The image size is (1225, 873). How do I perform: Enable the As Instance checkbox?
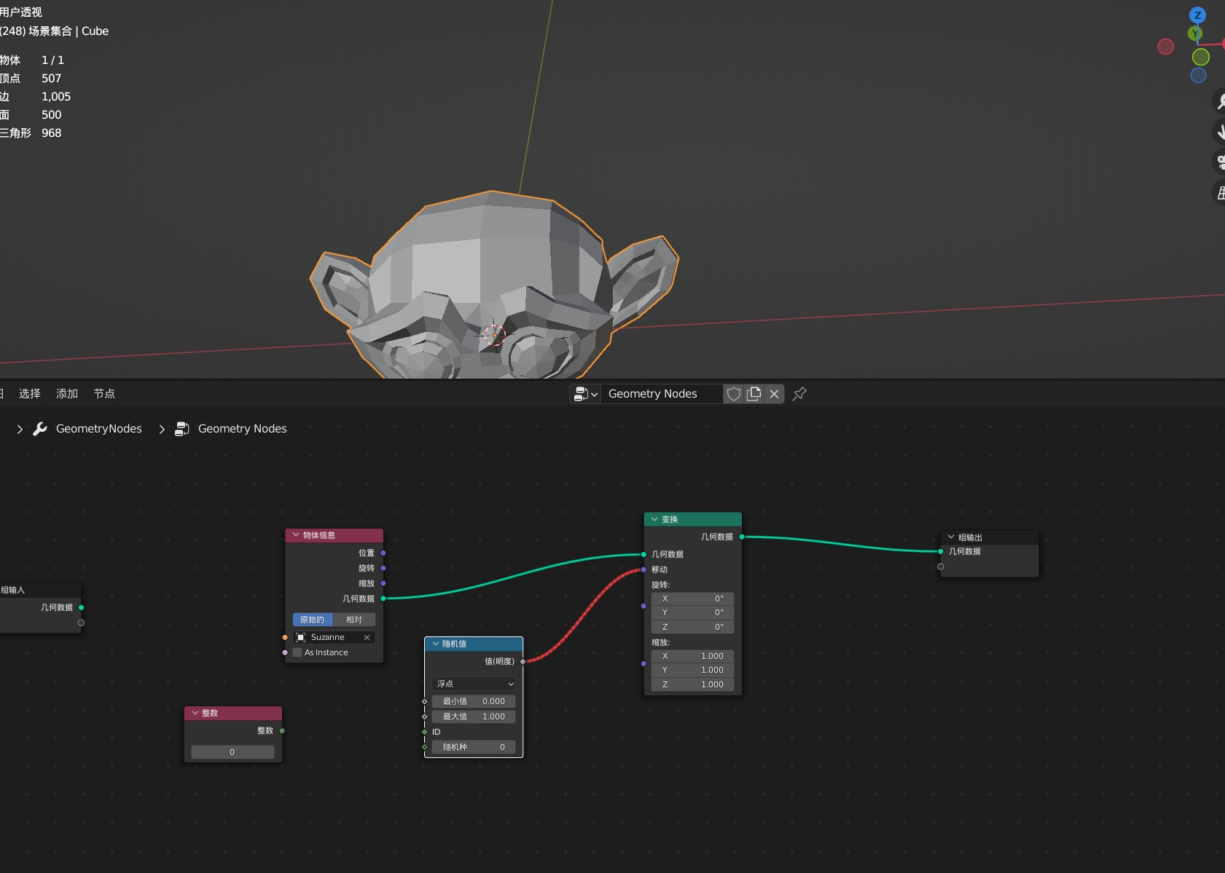(297, 652)
